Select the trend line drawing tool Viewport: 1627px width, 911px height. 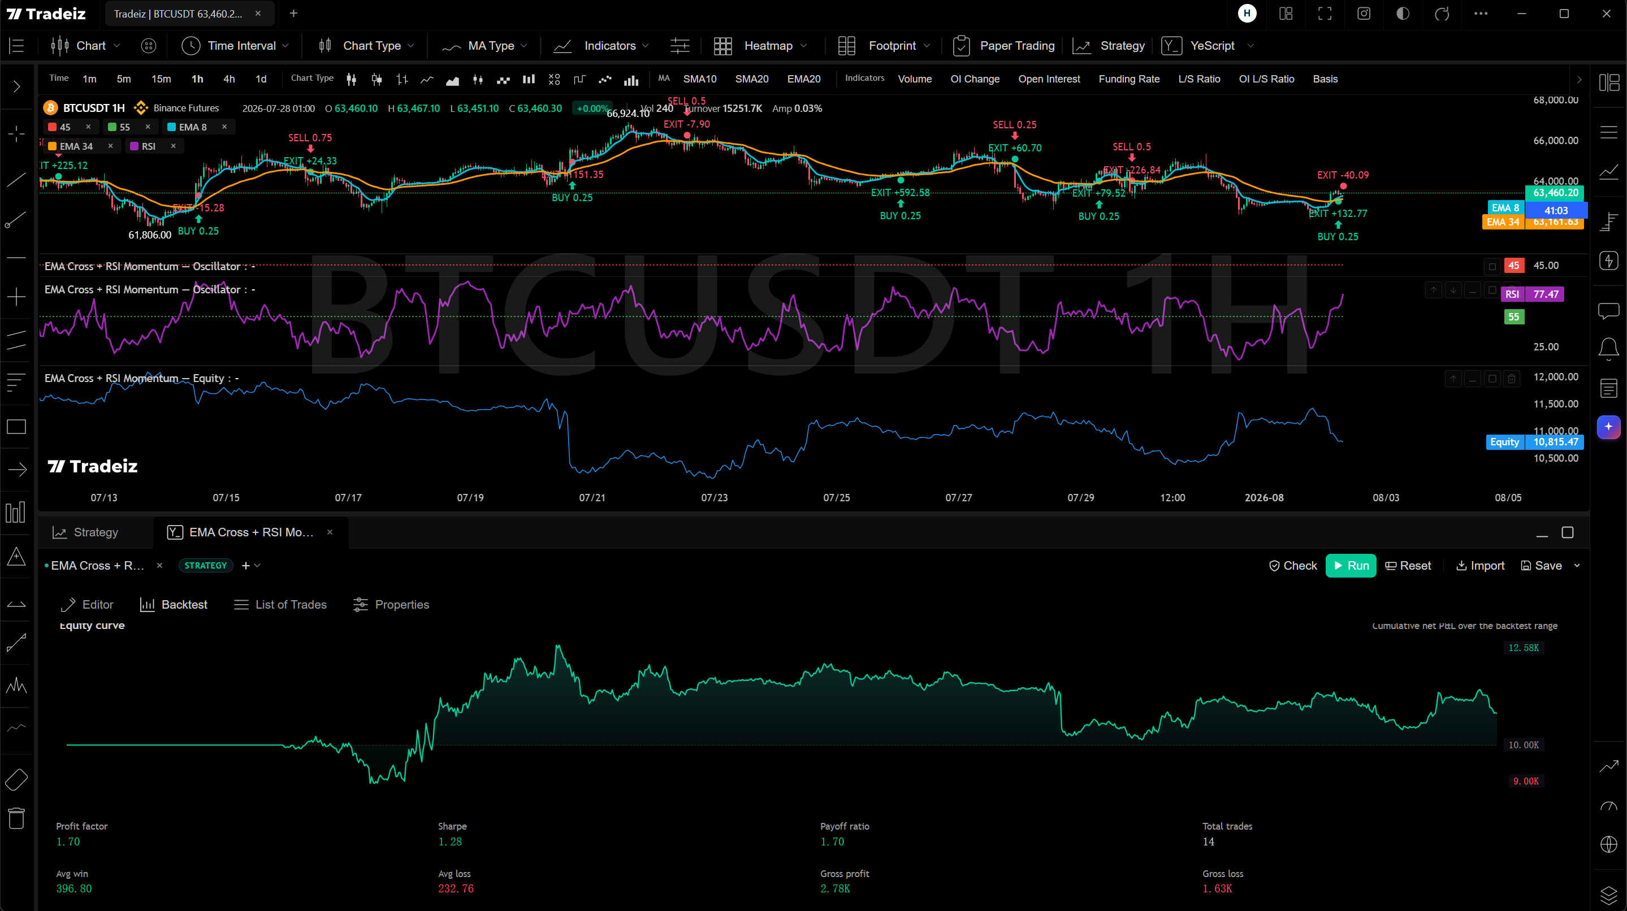pyautogui.click(x=16, y=180)
